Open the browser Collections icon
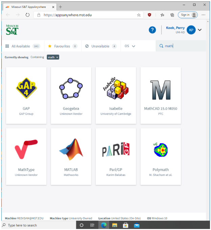Image resolution: width=211 pixels, height=230 pixels. [x=172, y=15]
